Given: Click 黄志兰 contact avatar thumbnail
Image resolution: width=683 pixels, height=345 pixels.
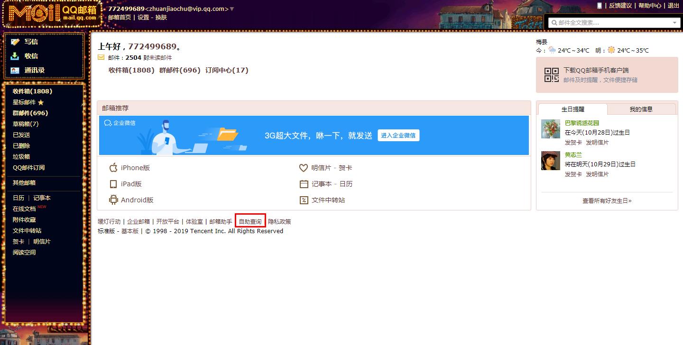Looking at the screenshot, I should click(x=551, y=161).
